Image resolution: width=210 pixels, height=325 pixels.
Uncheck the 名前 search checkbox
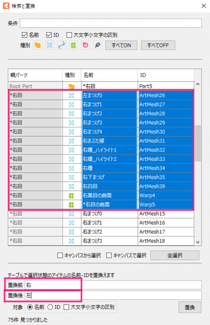pyautogui.click(x=24, y=35)
